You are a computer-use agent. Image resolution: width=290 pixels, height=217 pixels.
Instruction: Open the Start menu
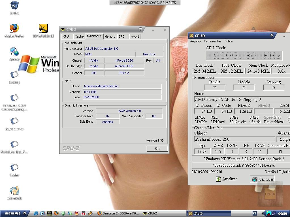pos(15,214)
